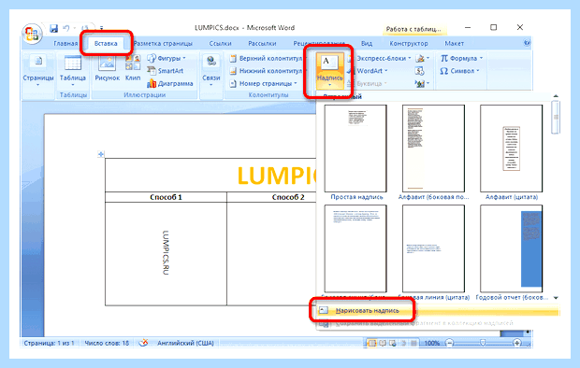Expand the text box gallery more arrow
Screen dimensions: 580x368
coord(556,297)
